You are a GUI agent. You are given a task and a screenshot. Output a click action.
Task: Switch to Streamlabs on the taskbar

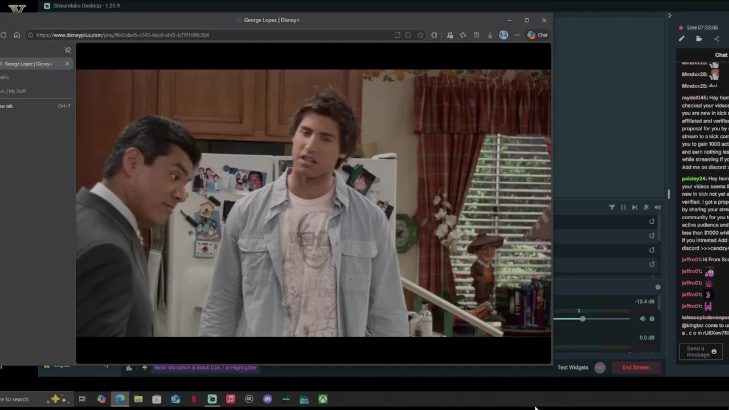[x=212, y=399]
